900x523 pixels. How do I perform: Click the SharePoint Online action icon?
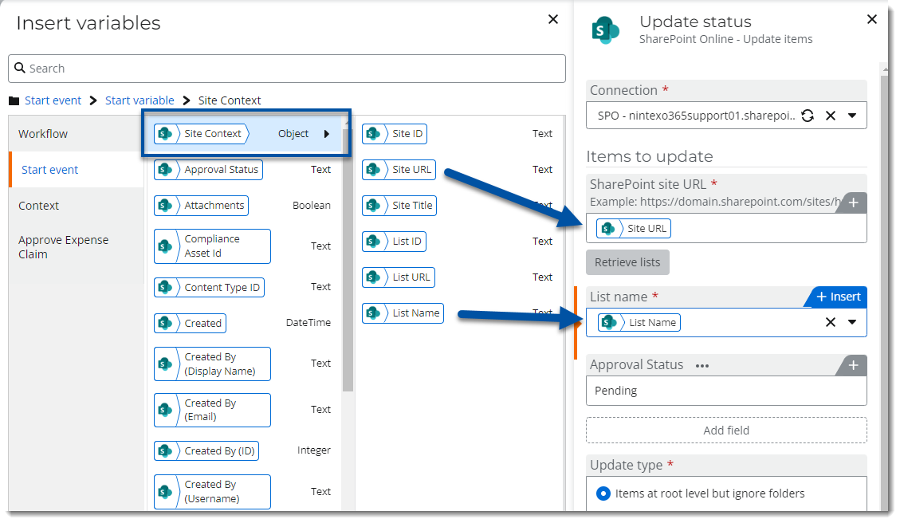(606, 29)
